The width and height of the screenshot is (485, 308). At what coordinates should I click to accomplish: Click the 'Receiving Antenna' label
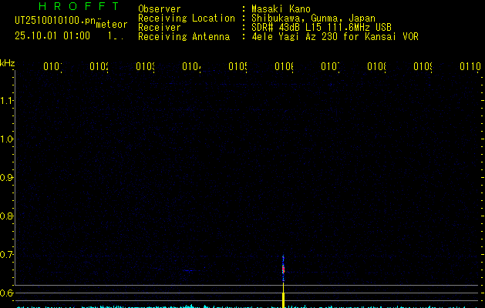(184, 36)
